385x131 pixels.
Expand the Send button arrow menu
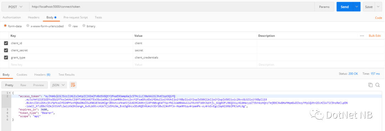coord(356,7)
